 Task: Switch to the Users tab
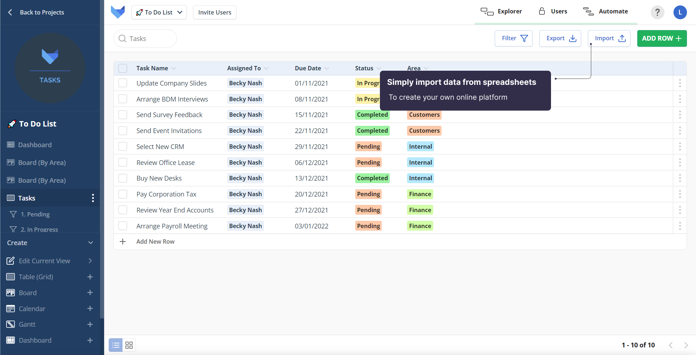(553, 12)
